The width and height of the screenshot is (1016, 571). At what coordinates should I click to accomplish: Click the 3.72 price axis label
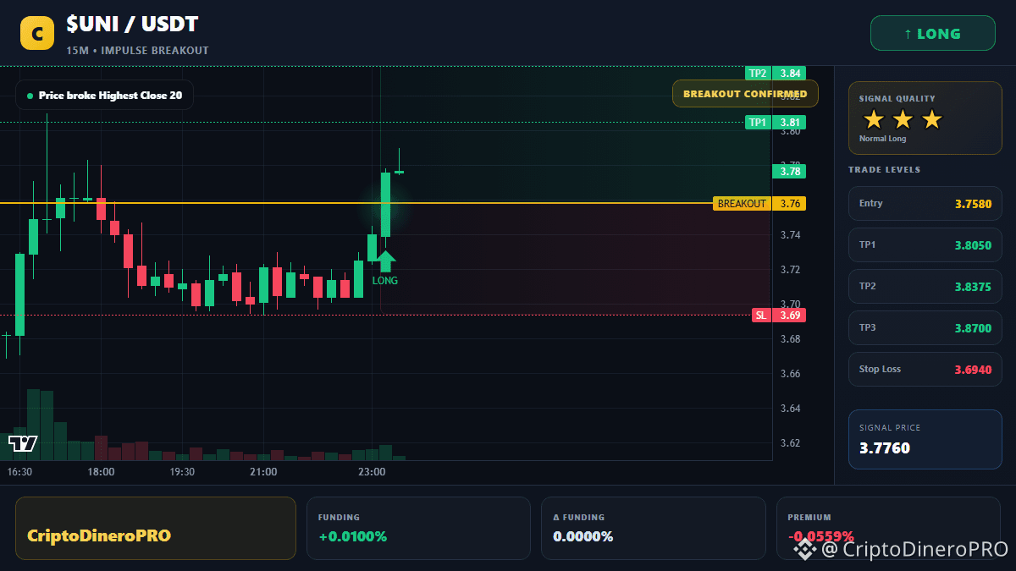(790, 270)
